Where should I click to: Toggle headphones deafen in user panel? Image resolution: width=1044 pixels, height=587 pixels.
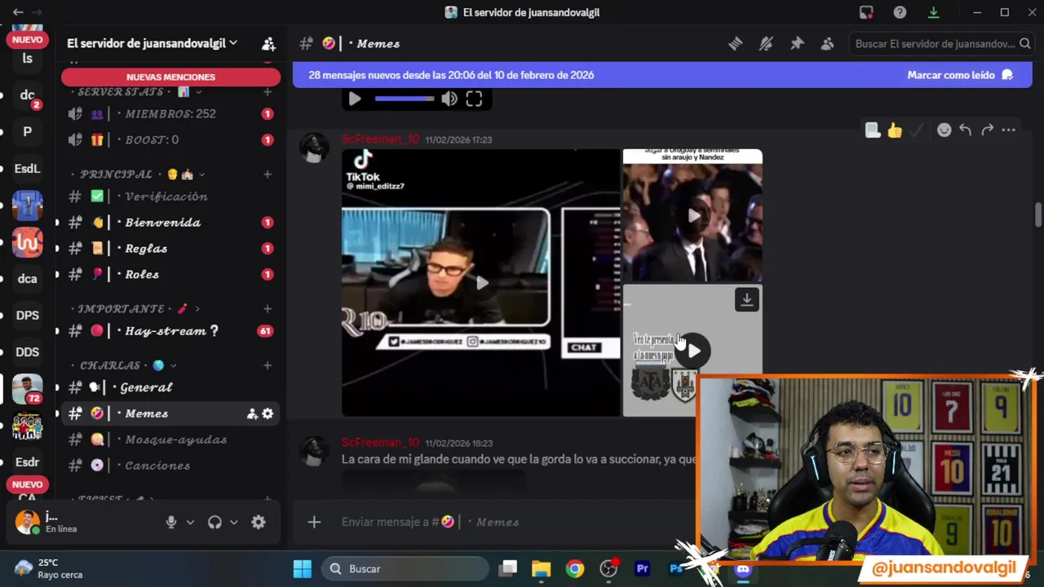click(x=215, y=523)
